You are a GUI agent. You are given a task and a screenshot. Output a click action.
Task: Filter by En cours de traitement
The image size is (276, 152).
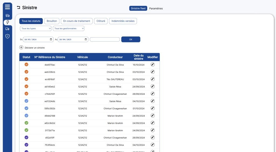pyautogui.click(x=77, y=21)
